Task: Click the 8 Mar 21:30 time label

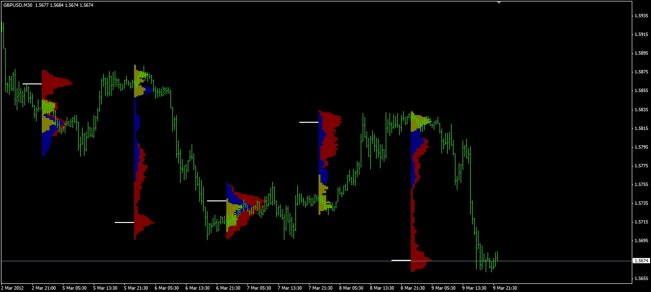Action: point(413,288)
